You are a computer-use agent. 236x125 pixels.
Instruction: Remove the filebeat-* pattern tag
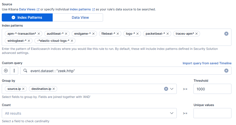coord(118,34)
